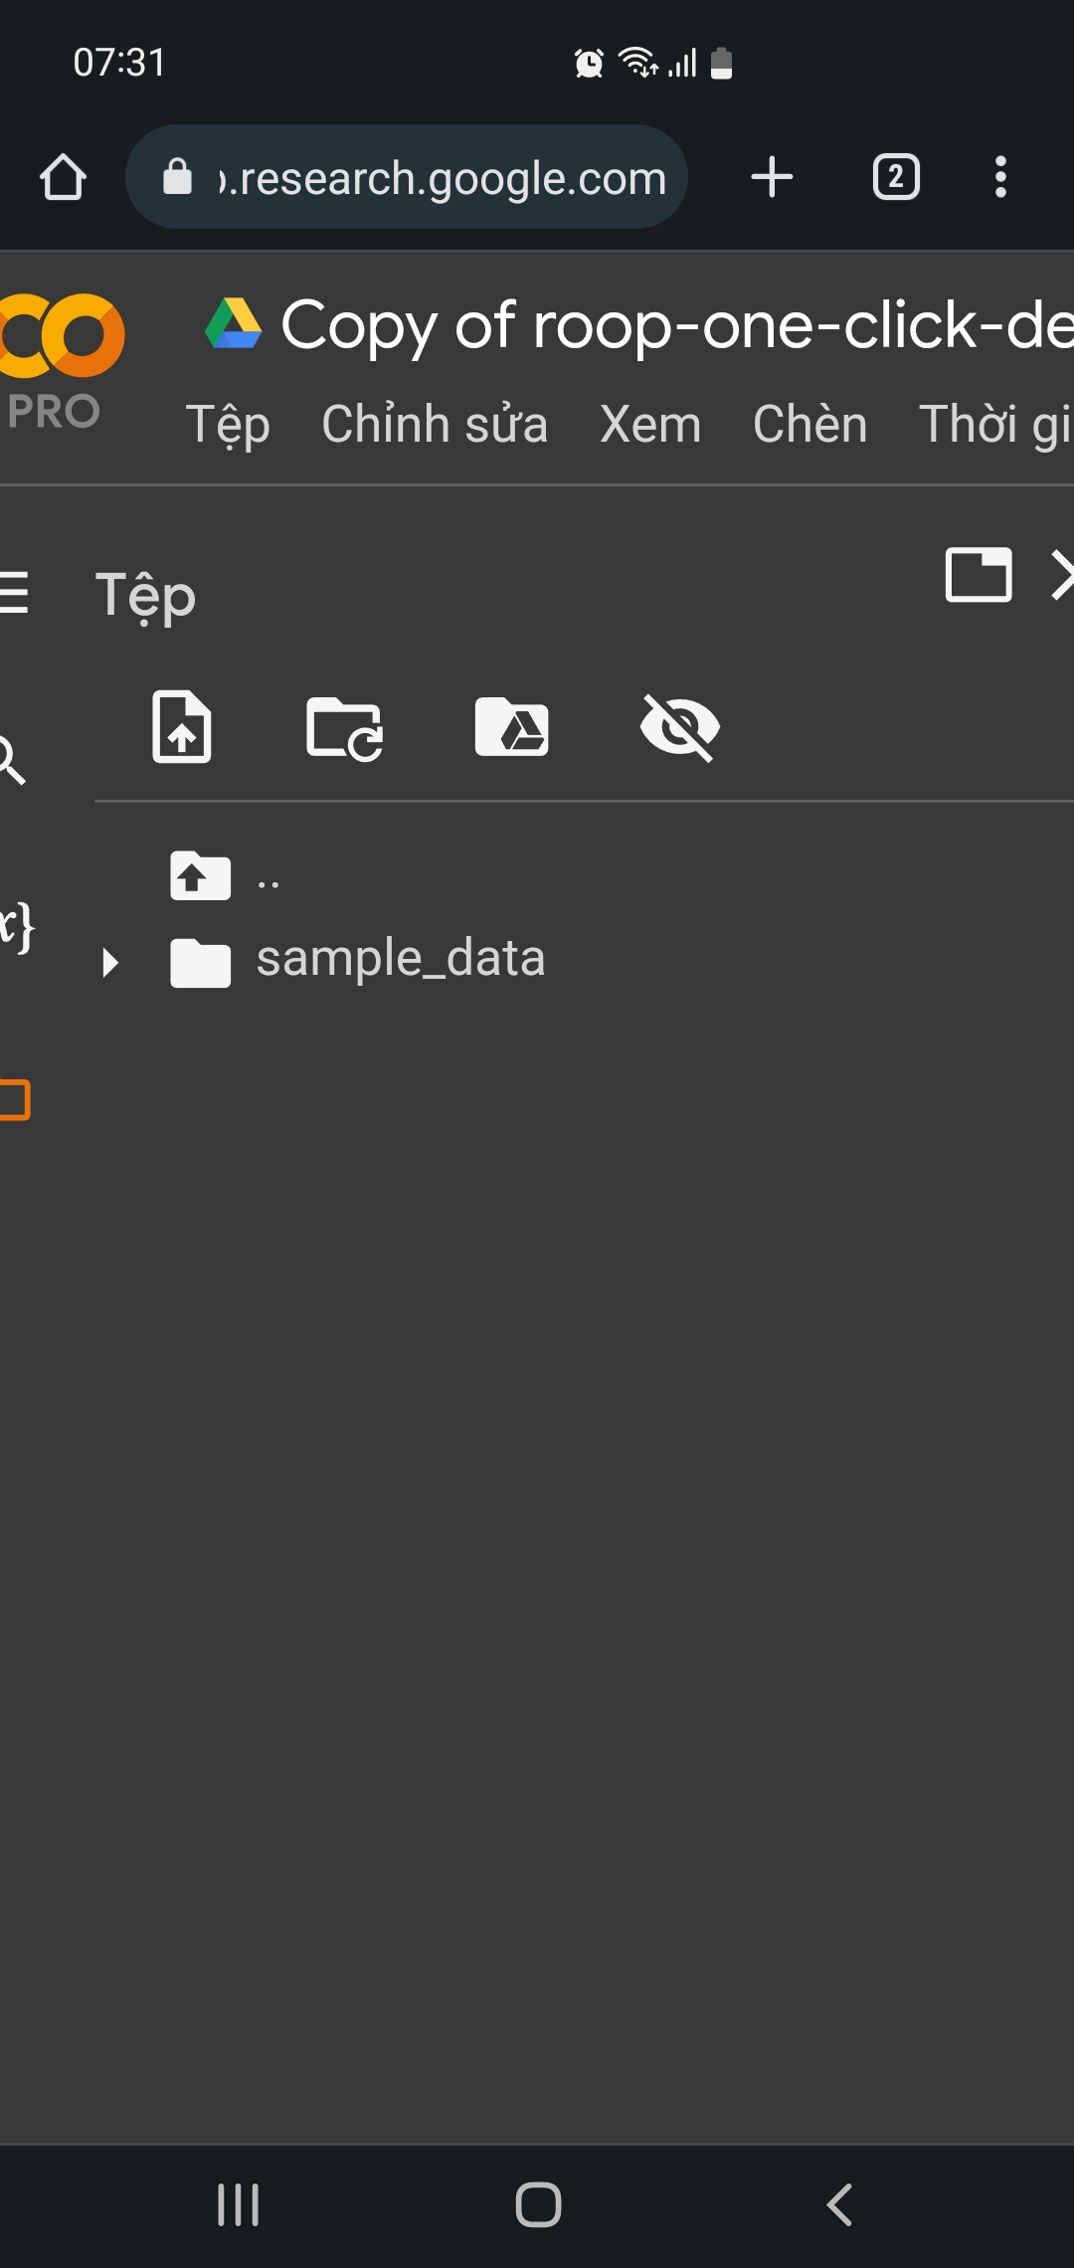Click the upload file to session storage icon

coord(182,727)
